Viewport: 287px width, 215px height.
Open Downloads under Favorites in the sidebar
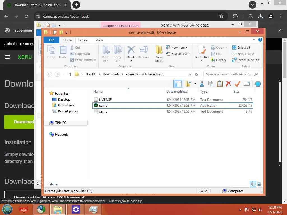click(x=66, y=105)
